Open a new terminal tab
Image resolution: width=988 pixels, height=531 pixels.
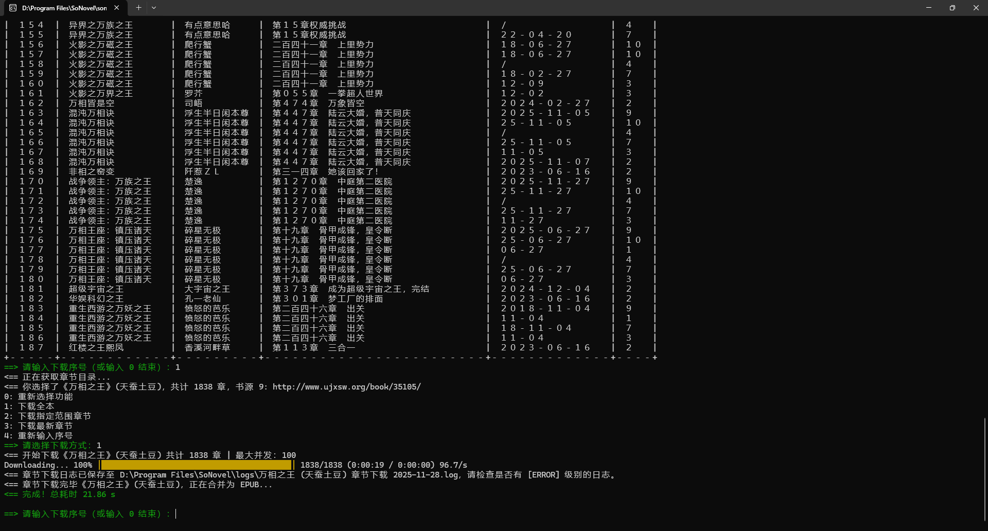click(138, 8)
